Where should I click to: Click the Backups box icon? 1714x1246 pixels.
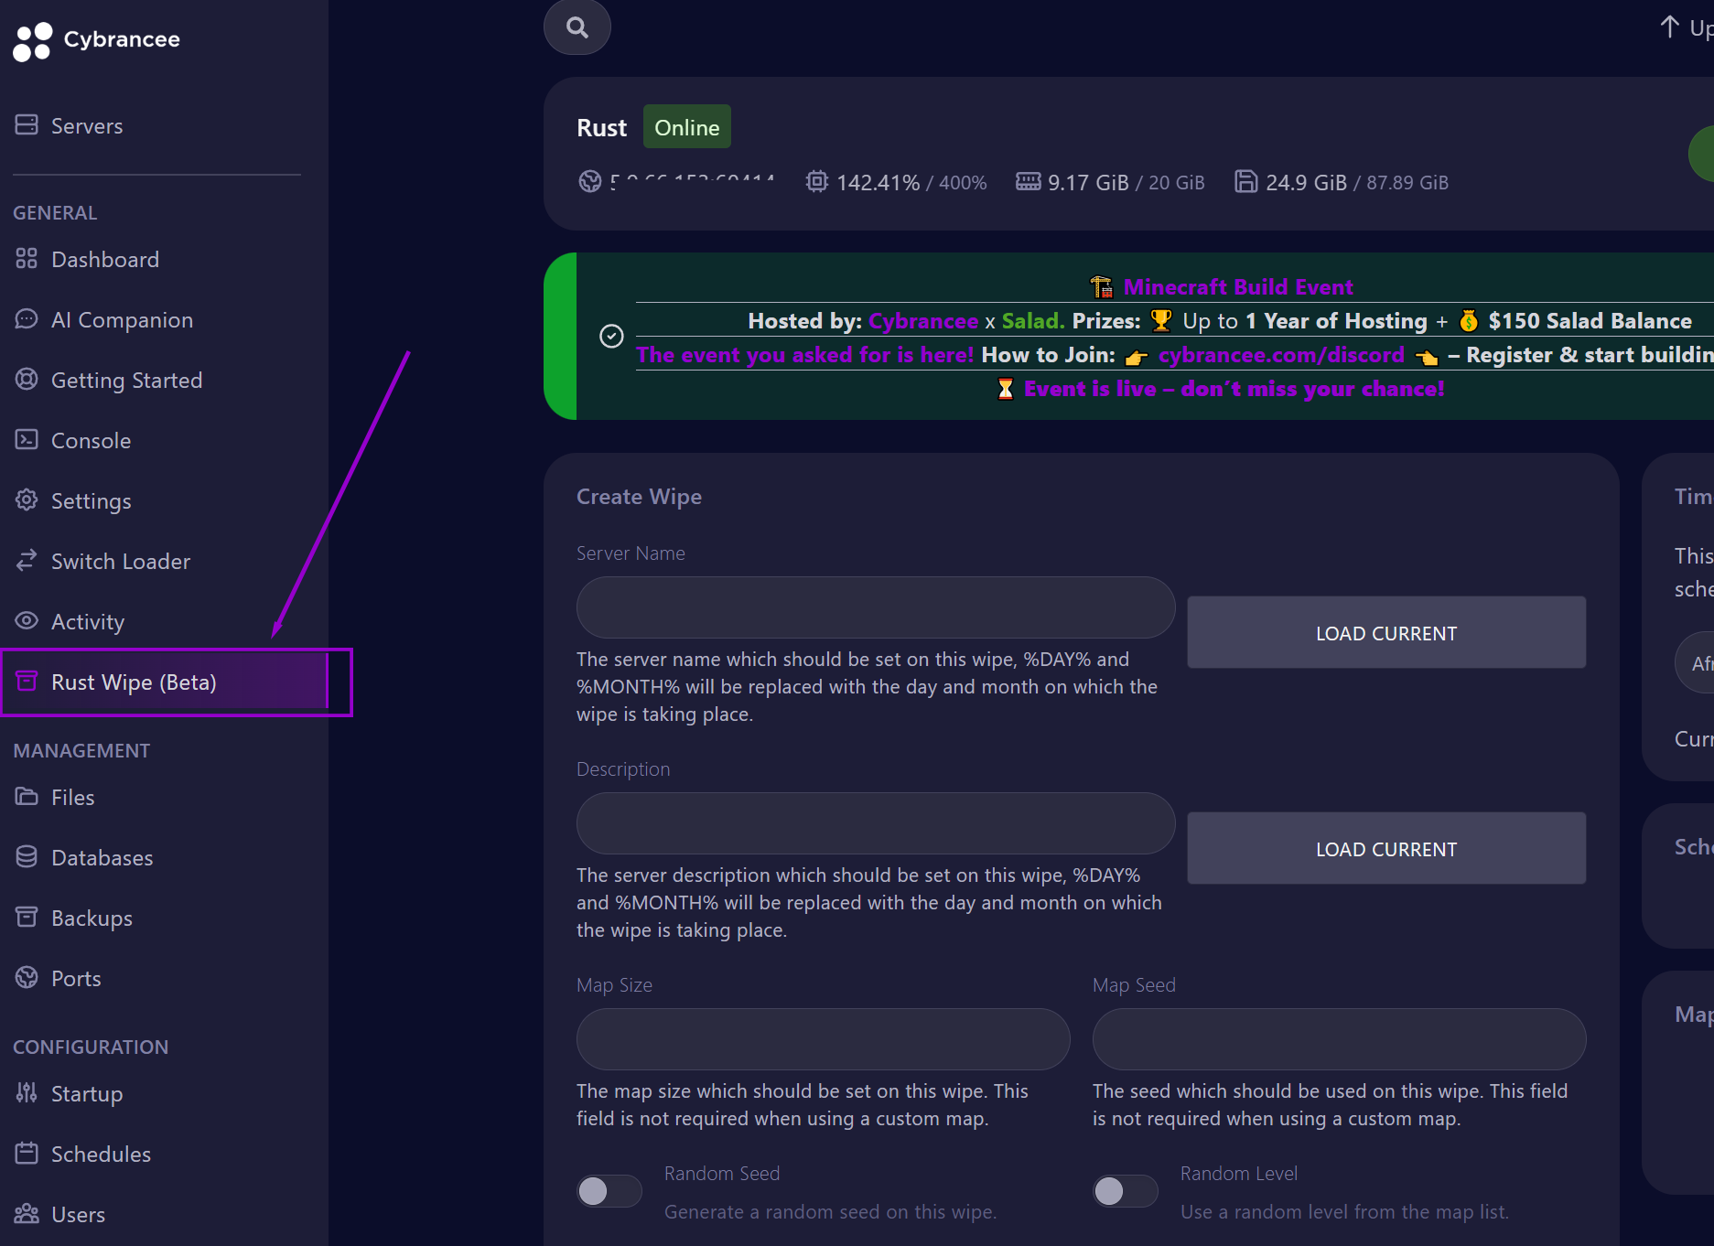[27, 918]
